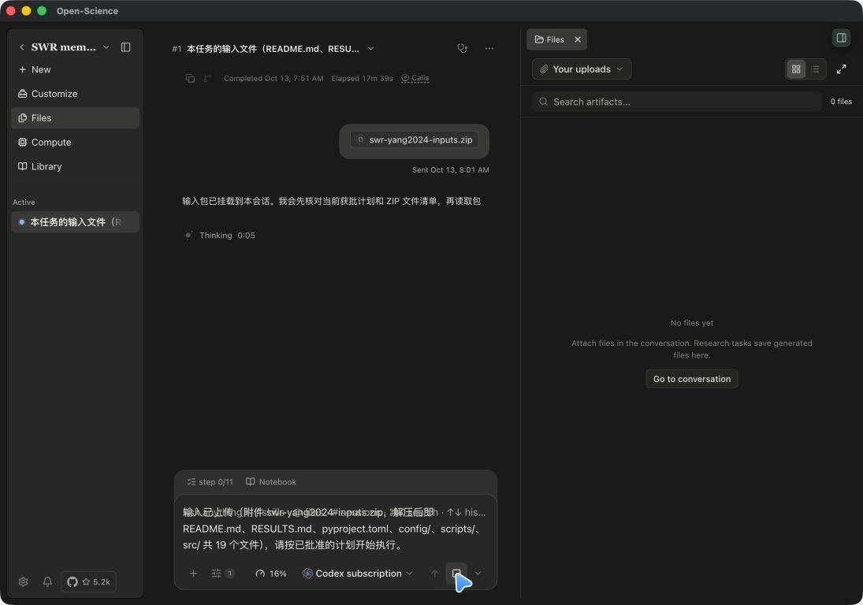This screenshot has height=605, width=863.
Task: Expand the SWR mem... project dropdown
Action: (106, 47)
